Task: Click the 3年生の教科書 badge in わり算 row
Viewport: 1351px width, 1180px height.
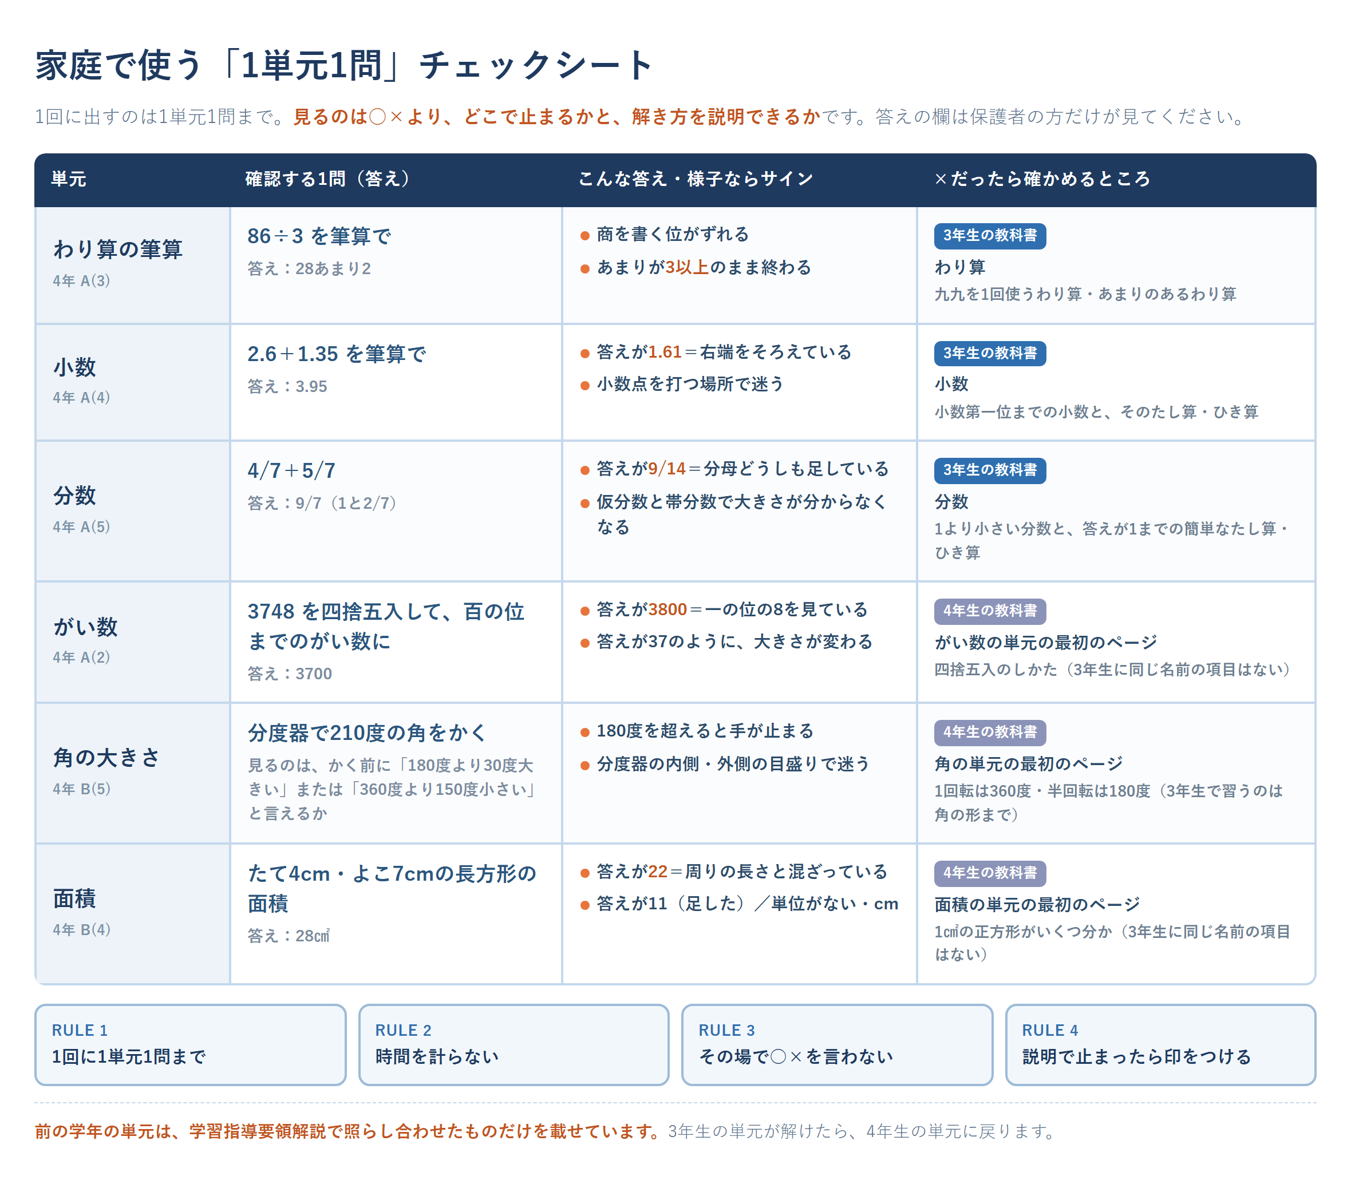Action: 989,236
